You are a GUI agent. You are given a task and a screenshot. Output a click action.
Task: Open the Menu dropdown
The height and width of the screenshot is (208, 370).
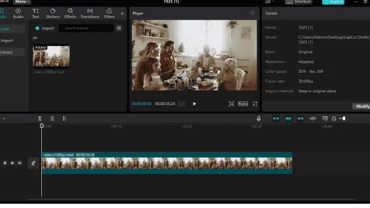[22, 2]
